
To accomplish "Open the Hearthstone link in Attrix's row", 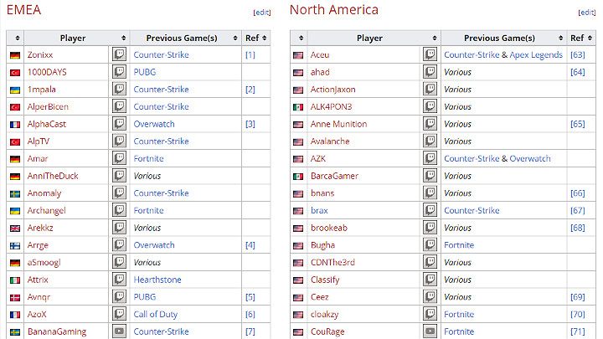I will click(157, 280).
